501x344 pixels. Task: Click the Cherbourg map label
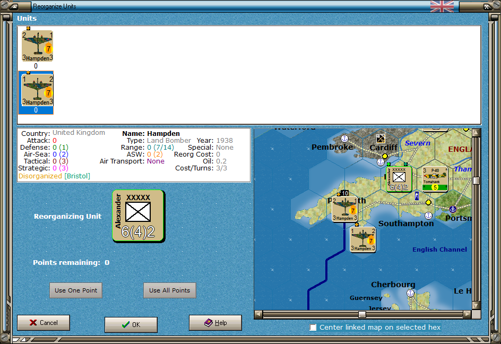point(393,284)
